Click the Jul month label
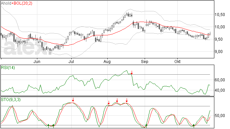This screenshot has height=129, width=230. point(71,62)
